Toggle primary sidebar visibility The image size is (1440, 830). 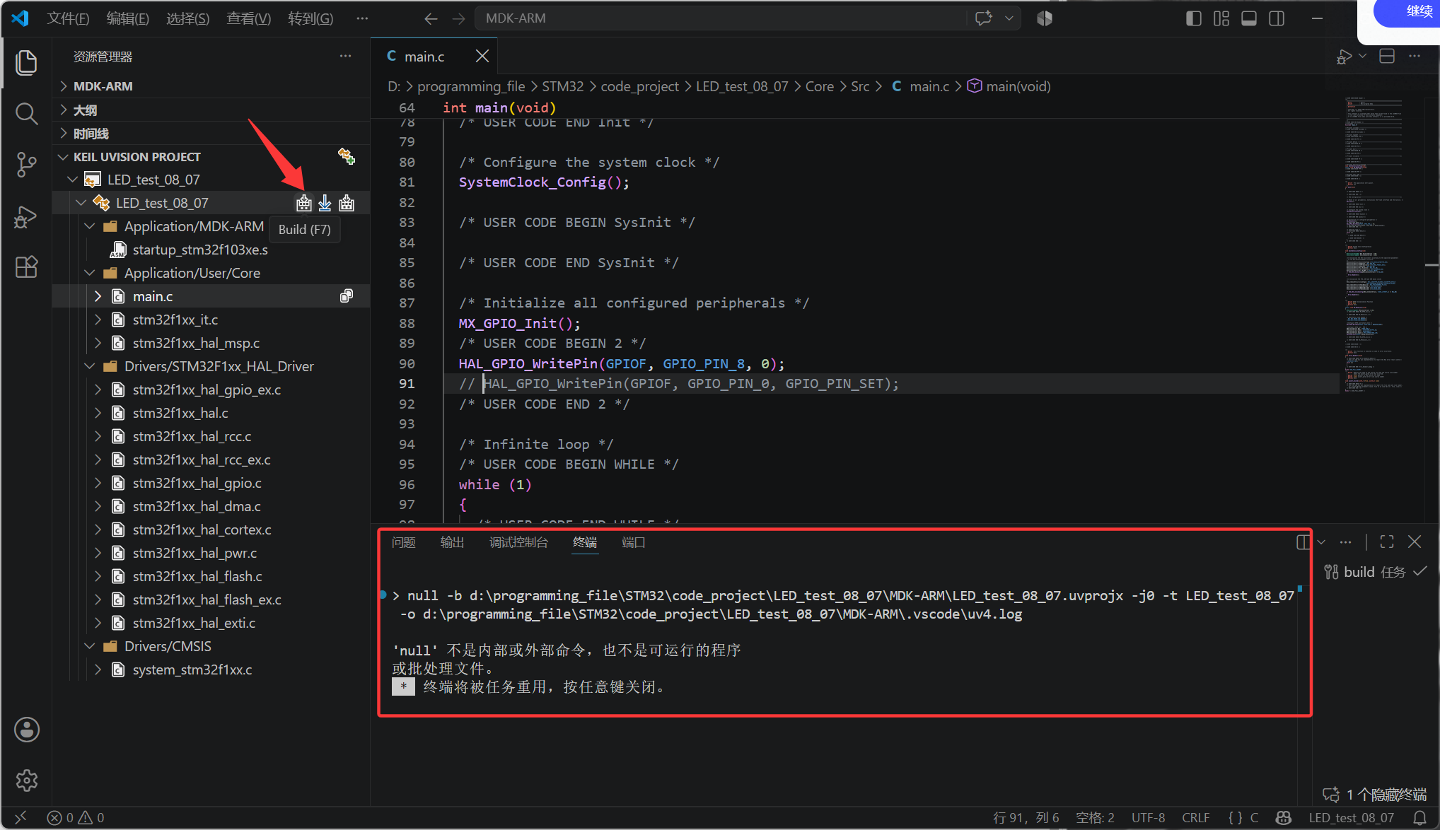pyautogui.click(x=1194, y=18)
